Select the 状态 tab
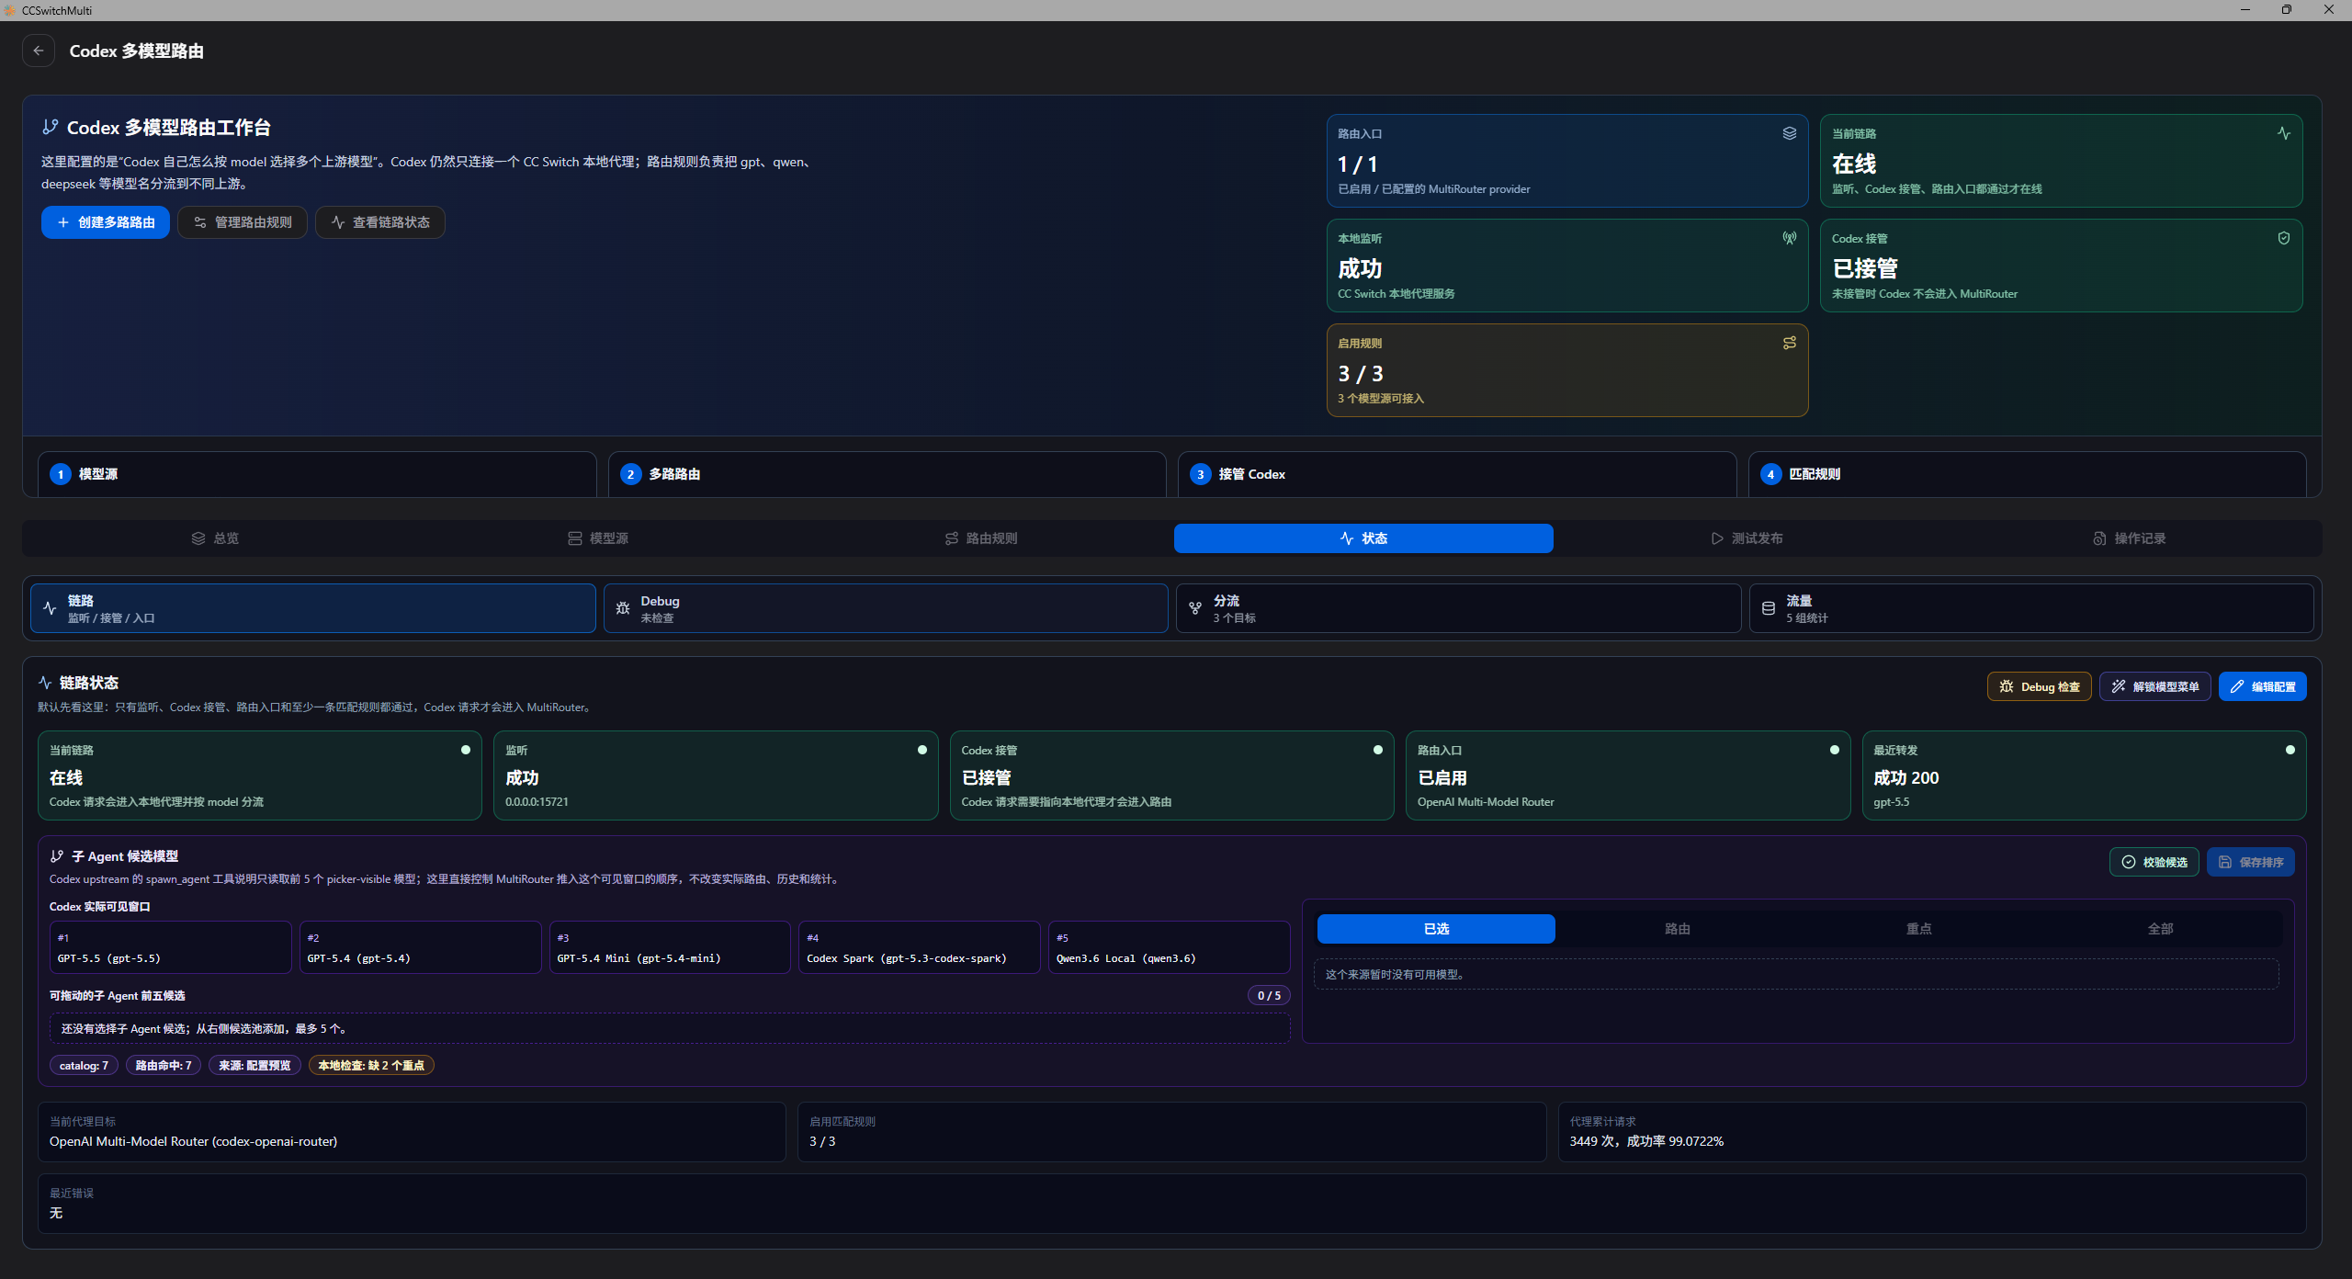This screenshot has height=1279, width=2352. tap(1363, 538)
